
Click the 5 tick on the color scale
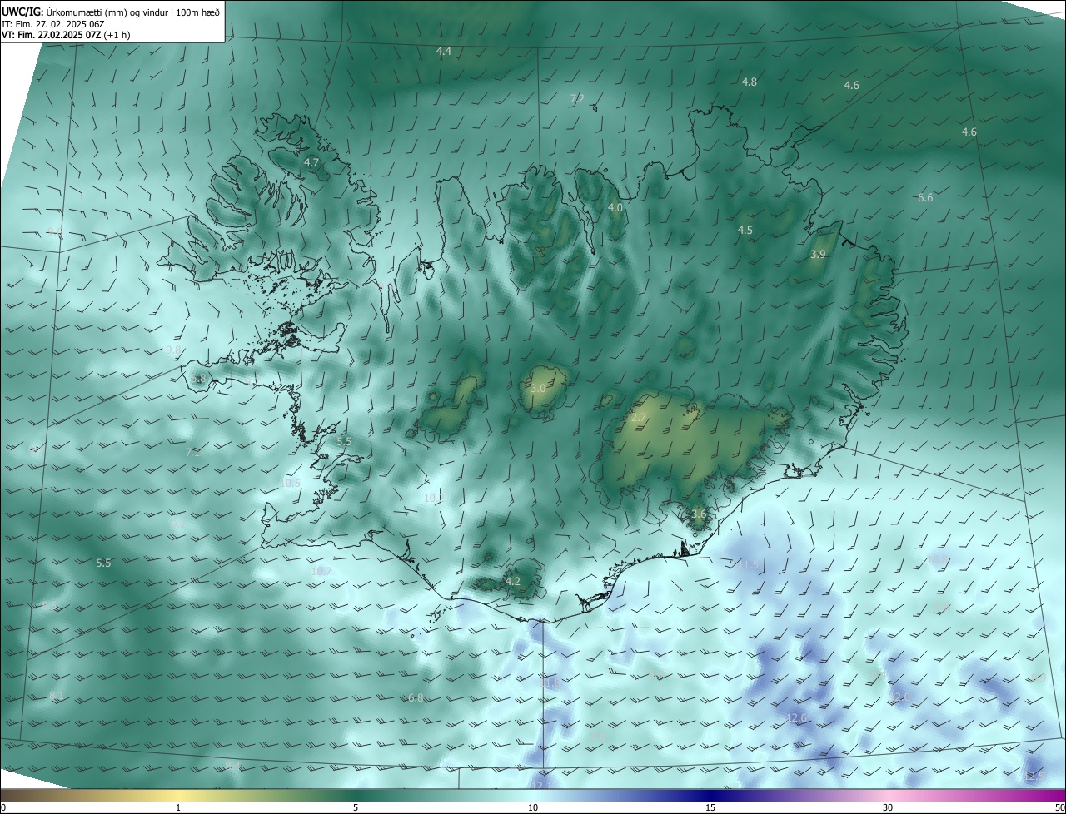(356, 807)
